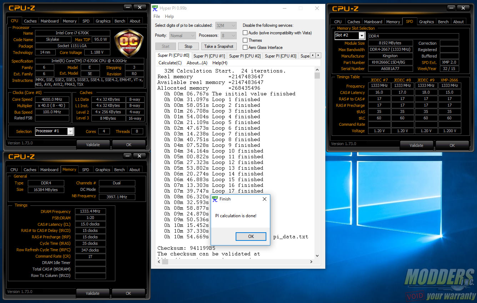The height and width of the screenshot is (303, 477).
Task: Click the Serial Number A6081A77 value
Action: tap(390, 69)
